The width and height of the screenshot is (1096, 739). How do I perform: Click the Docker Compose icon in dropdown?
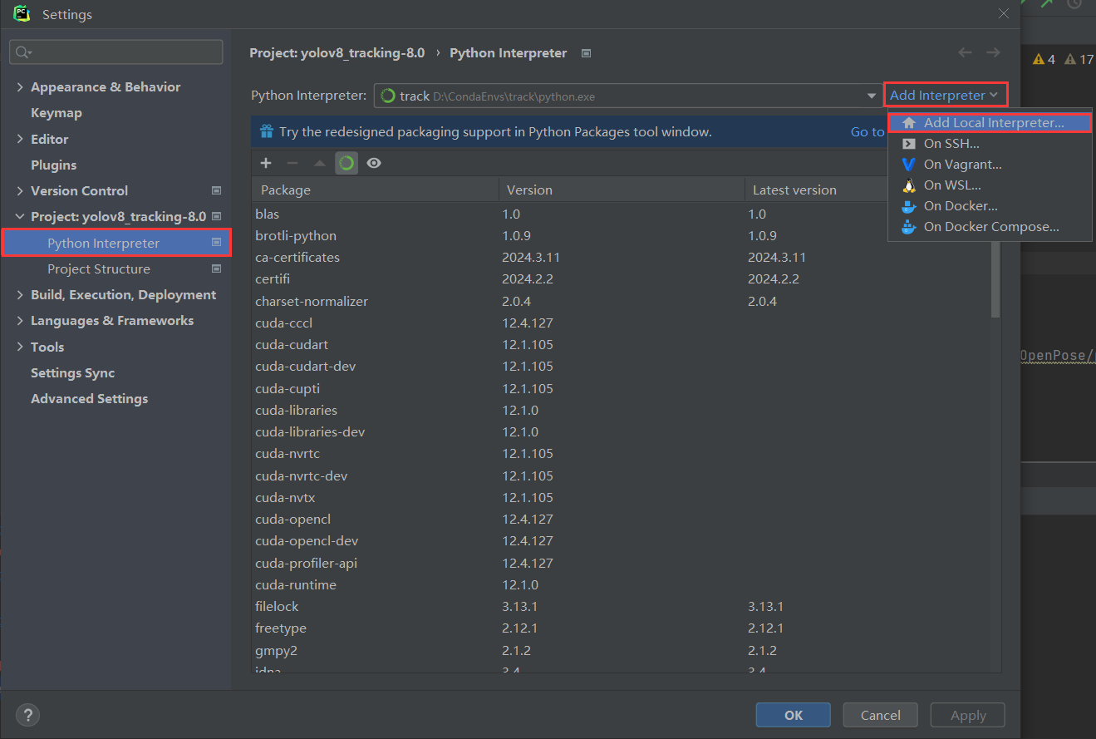909,227
